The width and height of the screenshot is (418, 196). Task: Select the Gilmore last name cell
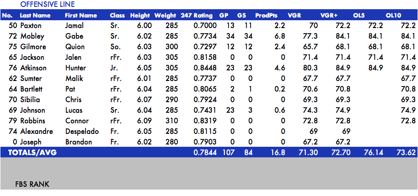click(33, 47)
